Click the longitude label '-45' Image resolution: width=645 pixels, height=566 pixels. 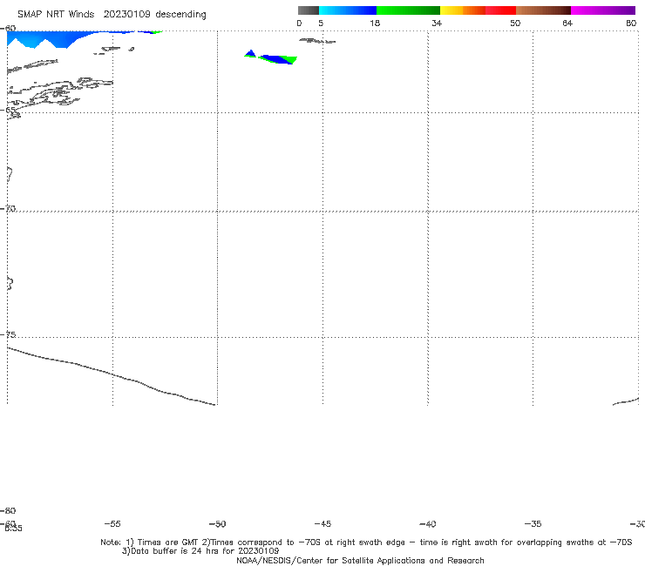click(x=322, y=524)
